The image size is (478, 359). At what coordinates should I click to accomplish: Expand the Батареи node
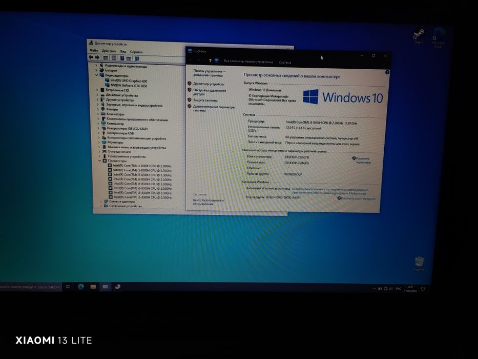click(97, 70)
